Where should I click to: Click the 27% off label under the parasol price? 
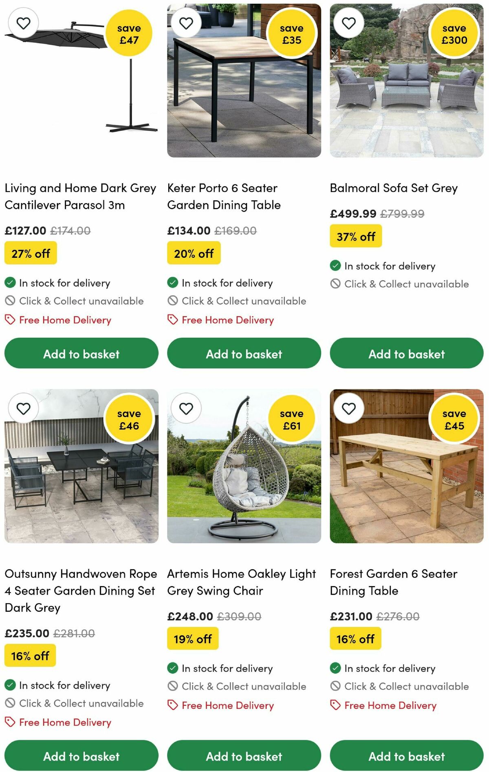click(30, 253)
